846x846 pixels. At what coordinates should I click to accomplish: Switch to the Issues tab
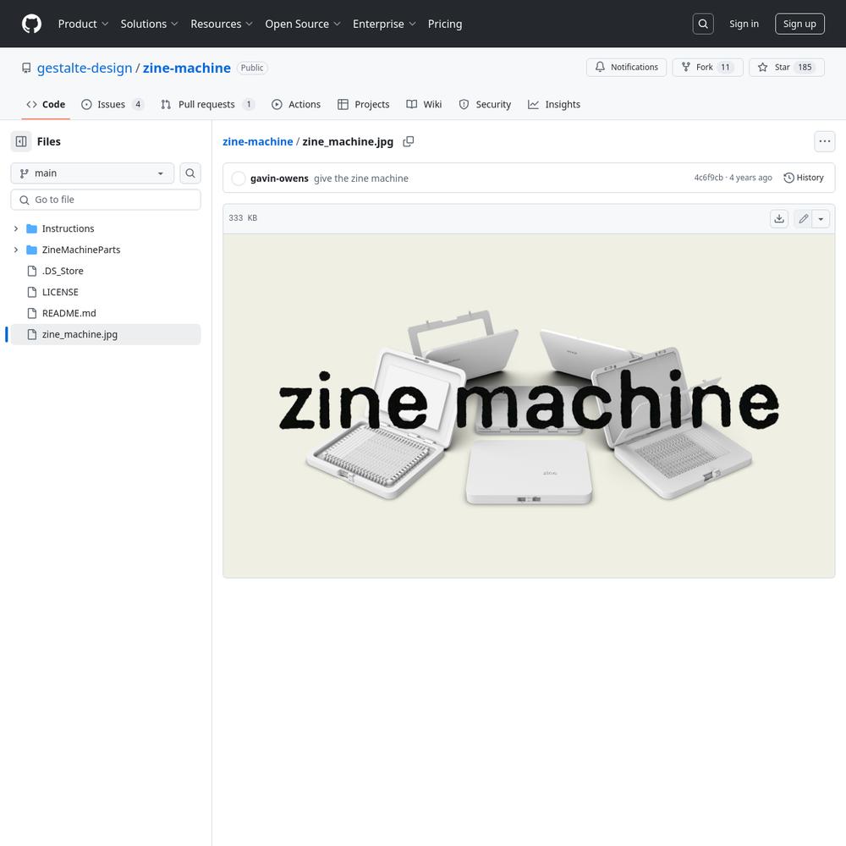click(113, 104)
